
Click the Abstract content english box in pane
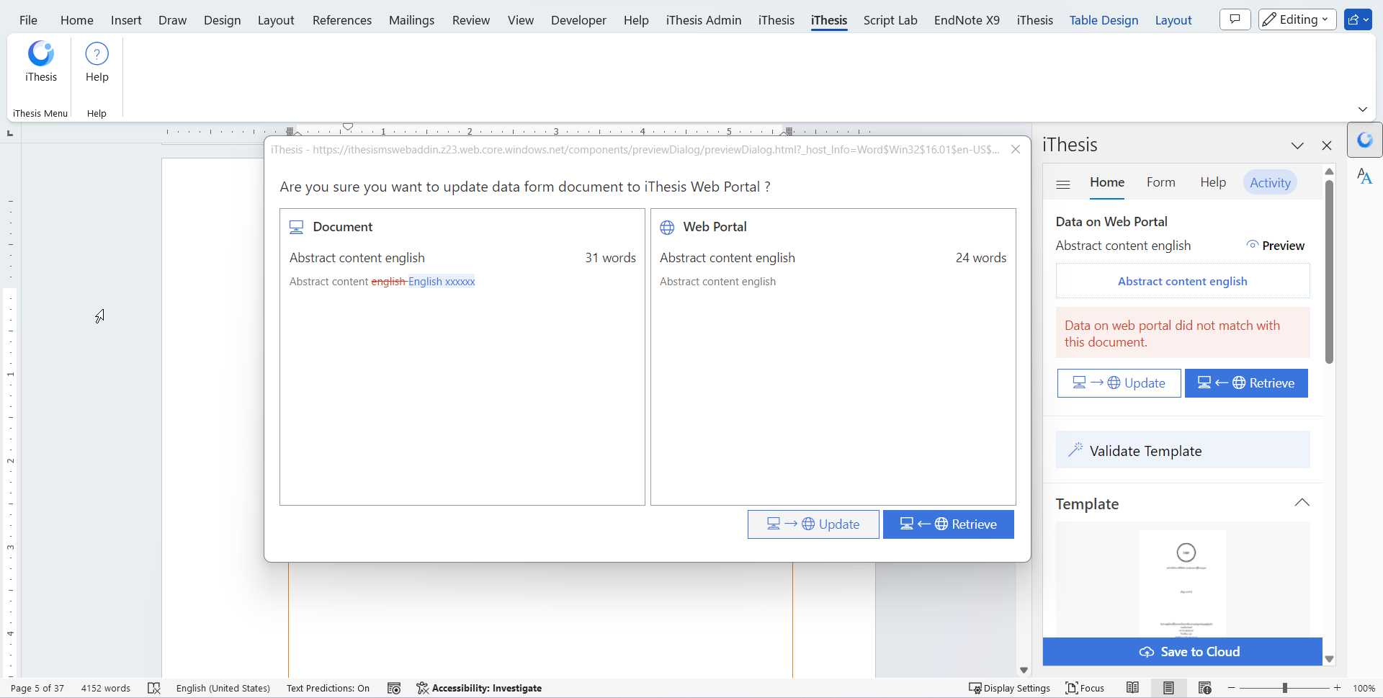(1183, 281)
